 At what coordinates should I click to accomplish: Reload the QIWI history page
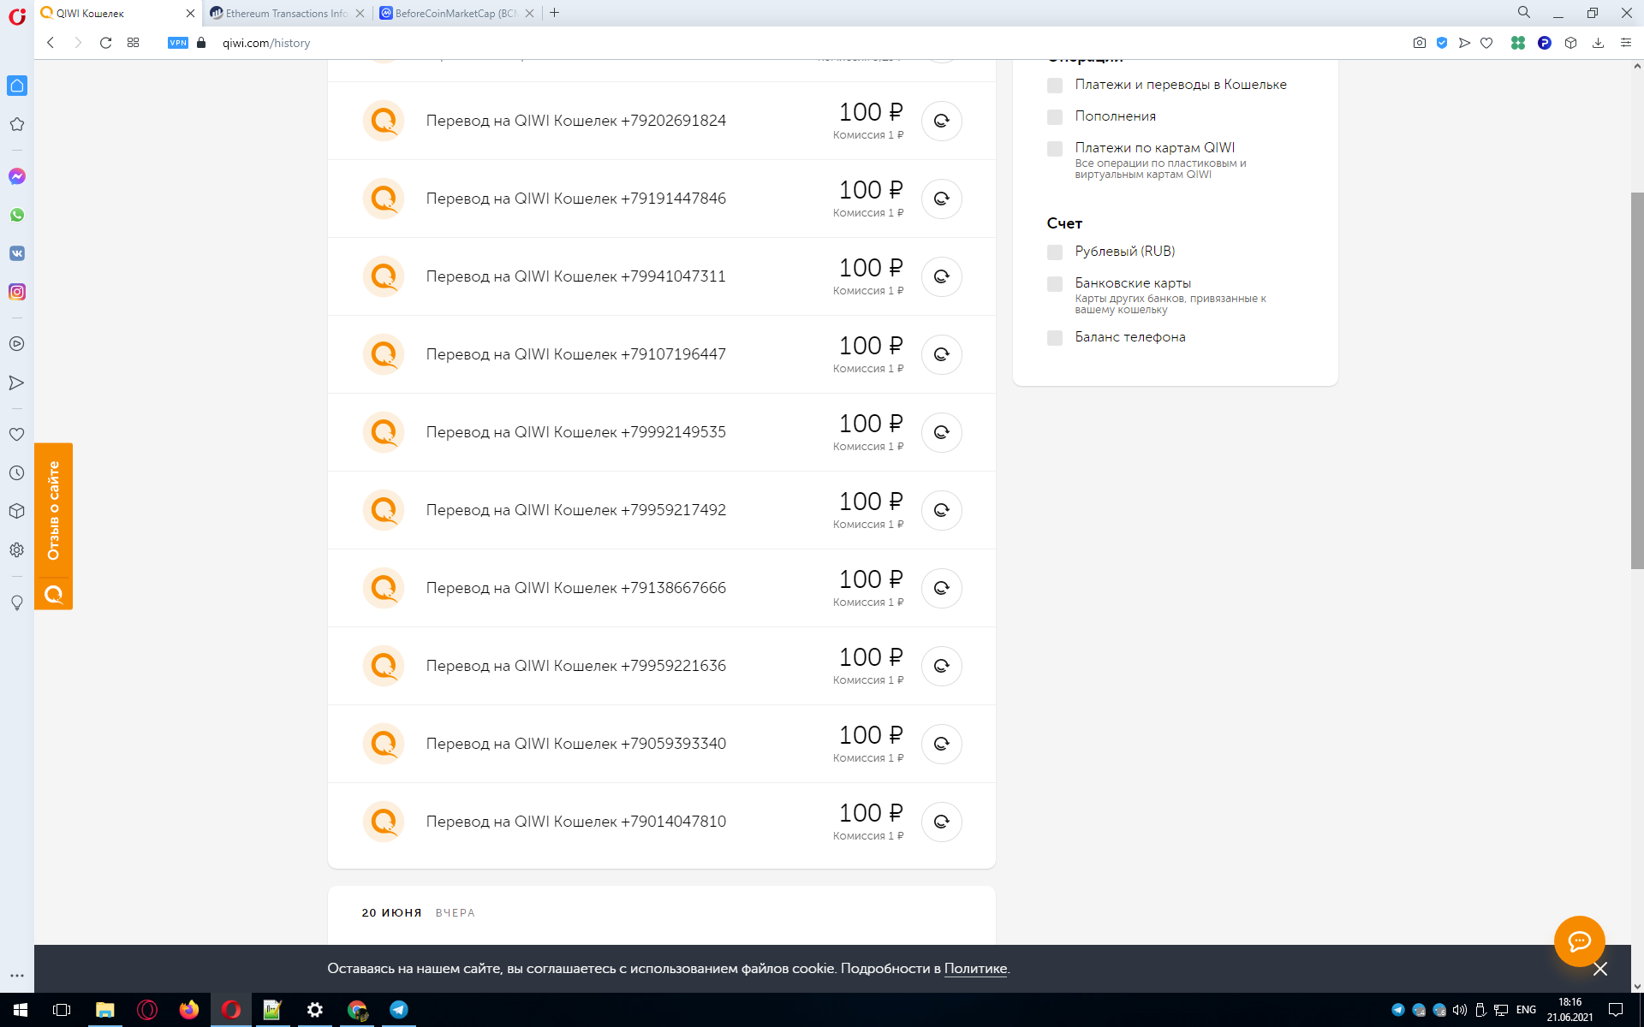(x=105, y=43)
